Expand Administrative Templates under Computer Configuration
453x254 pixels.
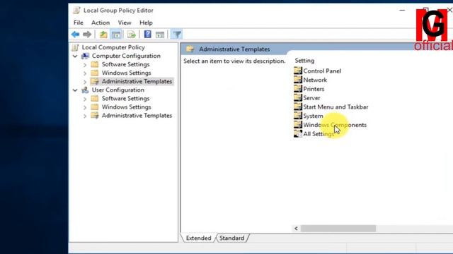85,82
